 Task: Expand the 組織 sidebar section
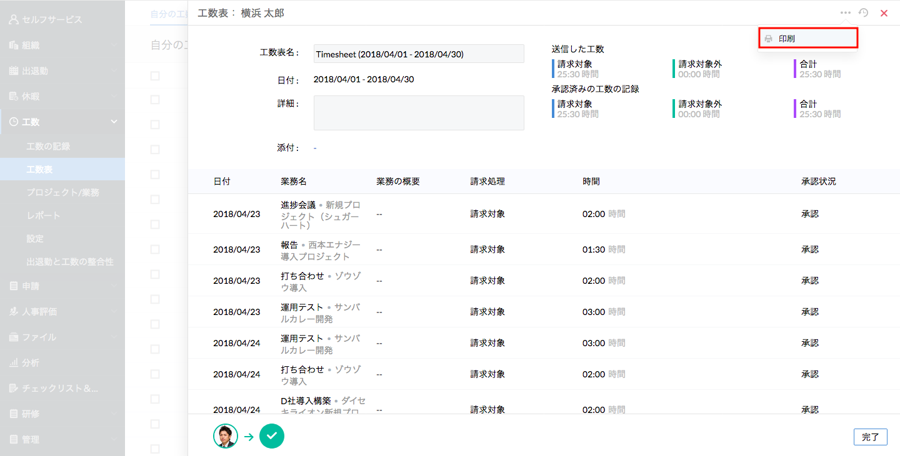tap(62, 46)
